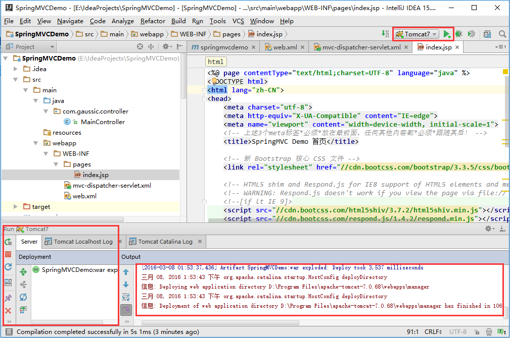Open Project panel settings gear
The width and height of the screenshot is (510, 338).
166,47
